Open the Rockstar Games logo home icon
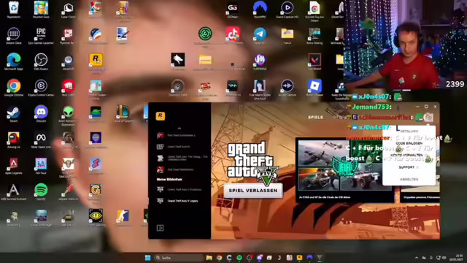The width and height of the screenshot is (467, 263). pyautogui.click(x=161, y=116)
